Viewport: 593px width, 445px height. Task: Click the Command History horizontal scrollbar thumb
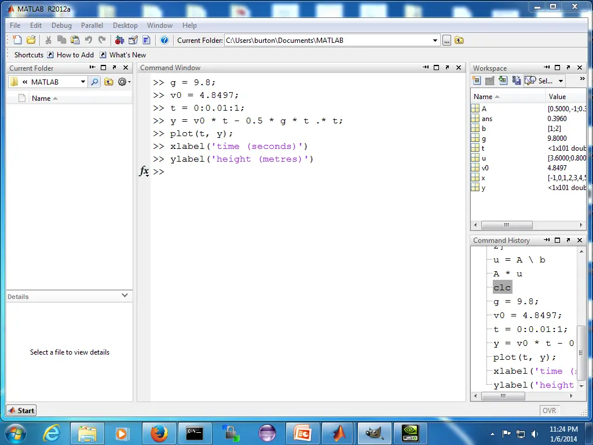503,396
